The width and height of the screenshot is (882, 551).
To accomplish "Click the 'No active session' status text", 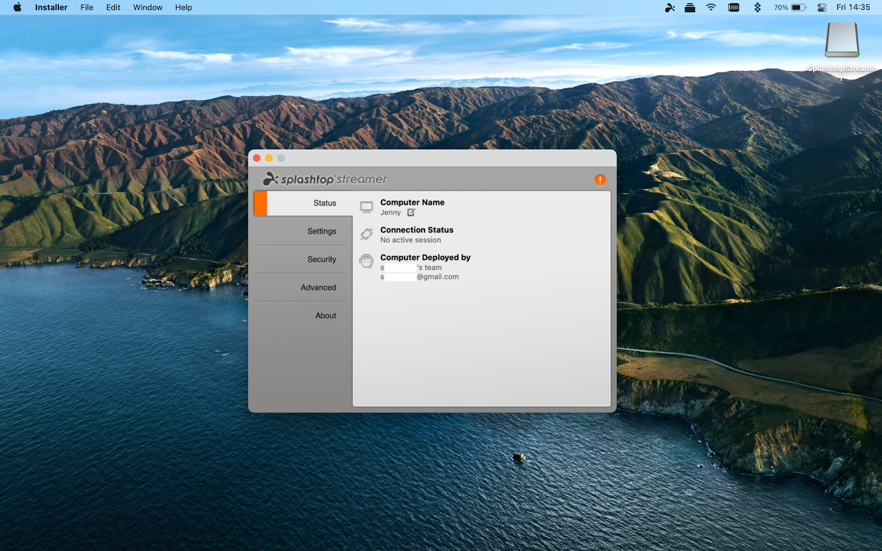I will click(411, 240).
